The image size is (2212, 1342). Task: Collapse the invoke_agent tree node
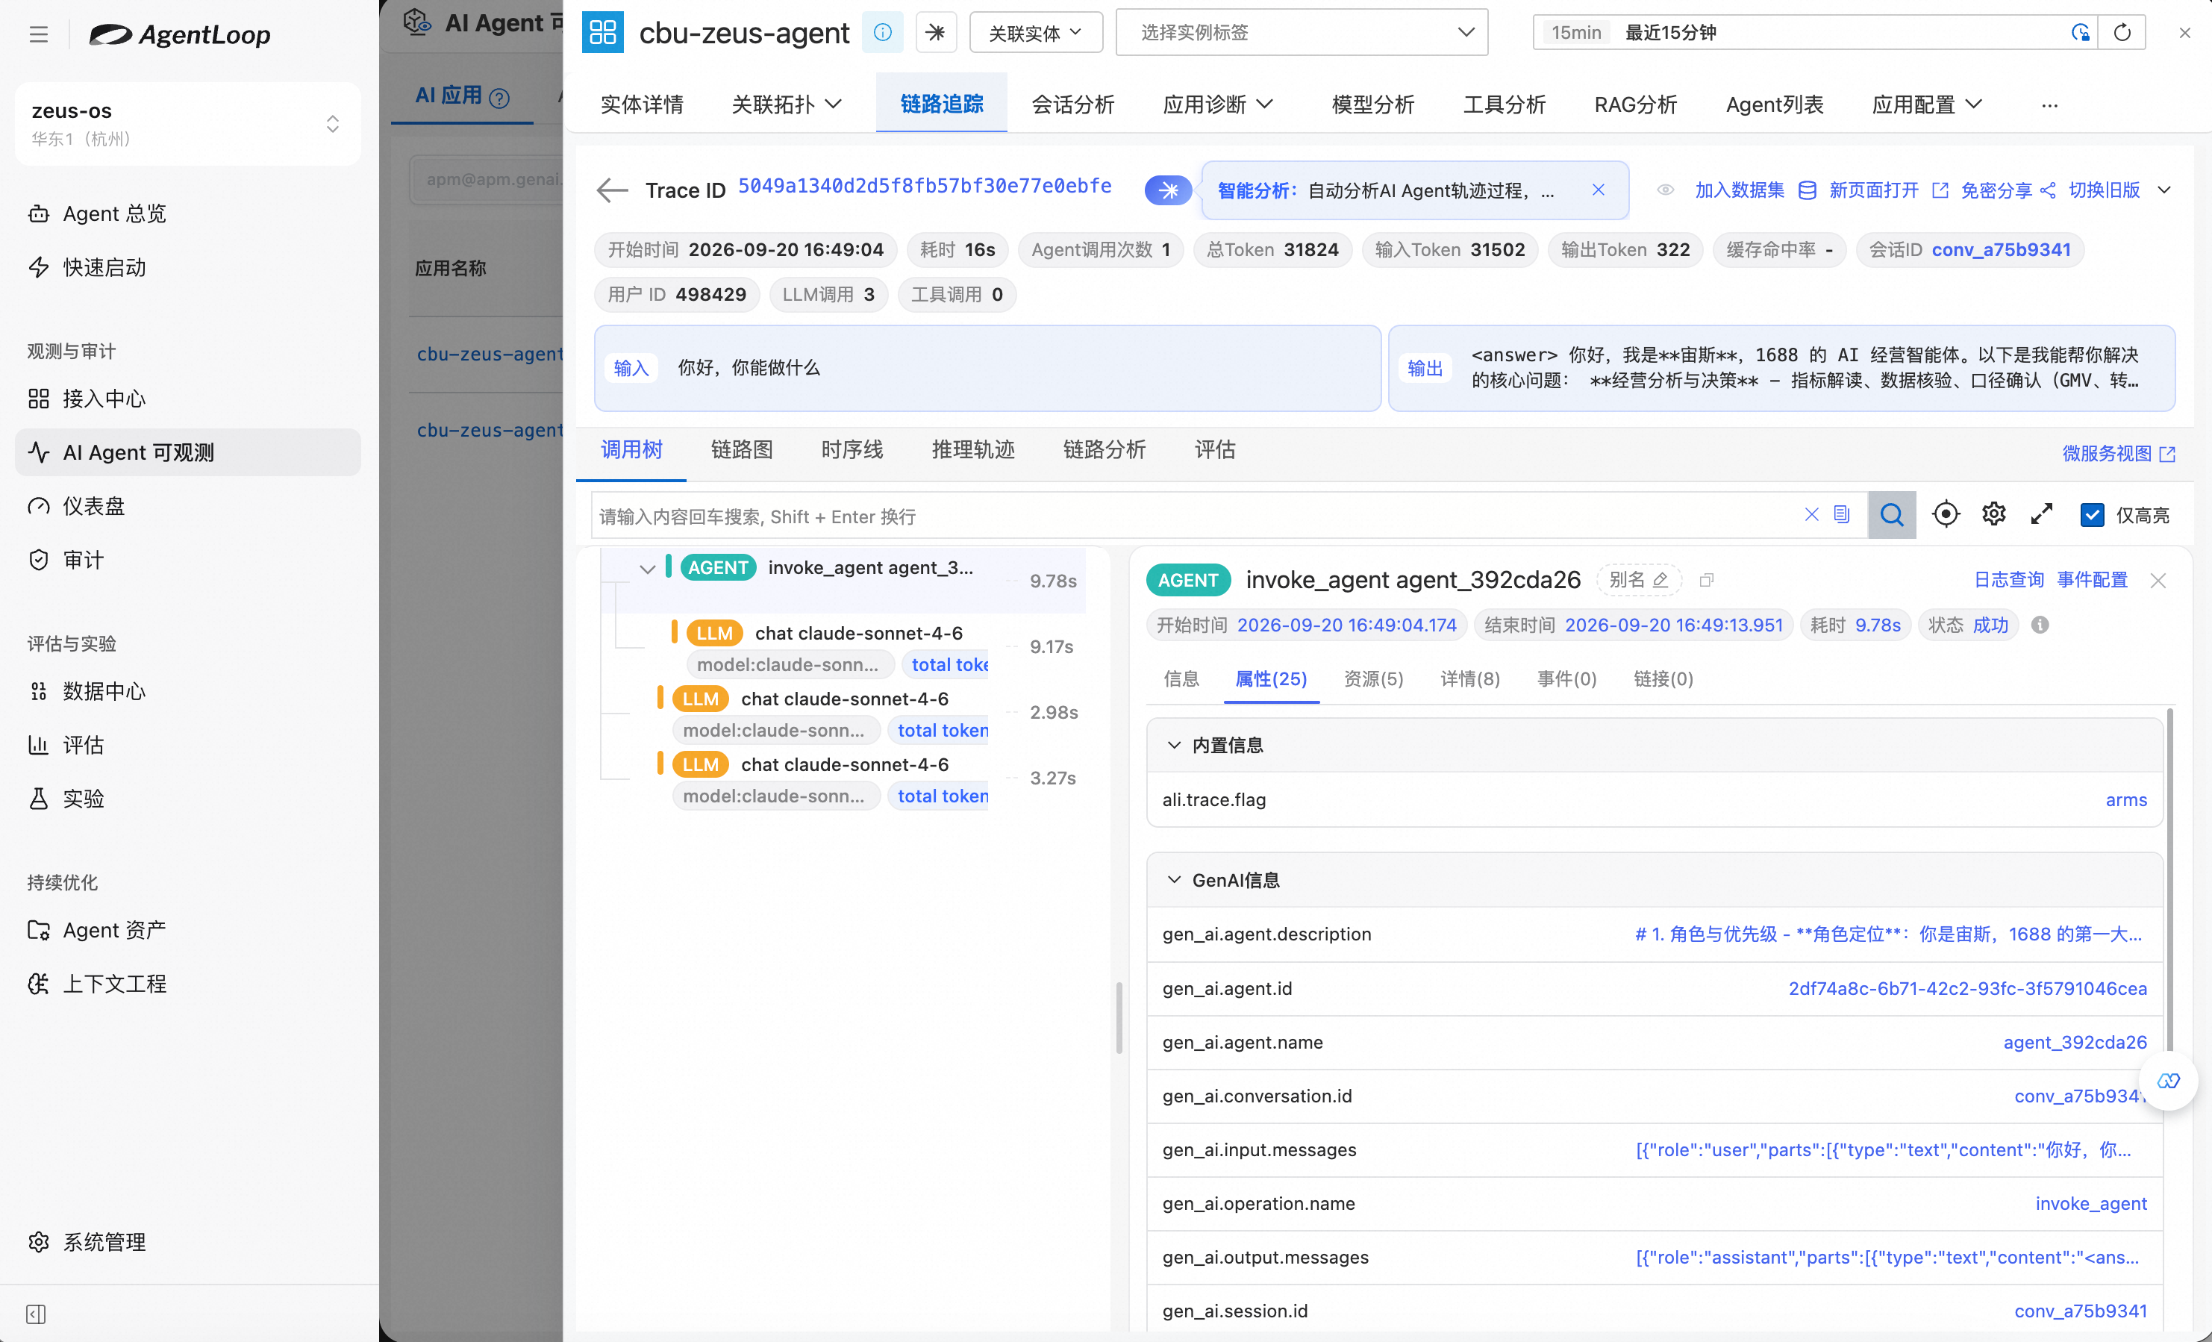point(646,569)
